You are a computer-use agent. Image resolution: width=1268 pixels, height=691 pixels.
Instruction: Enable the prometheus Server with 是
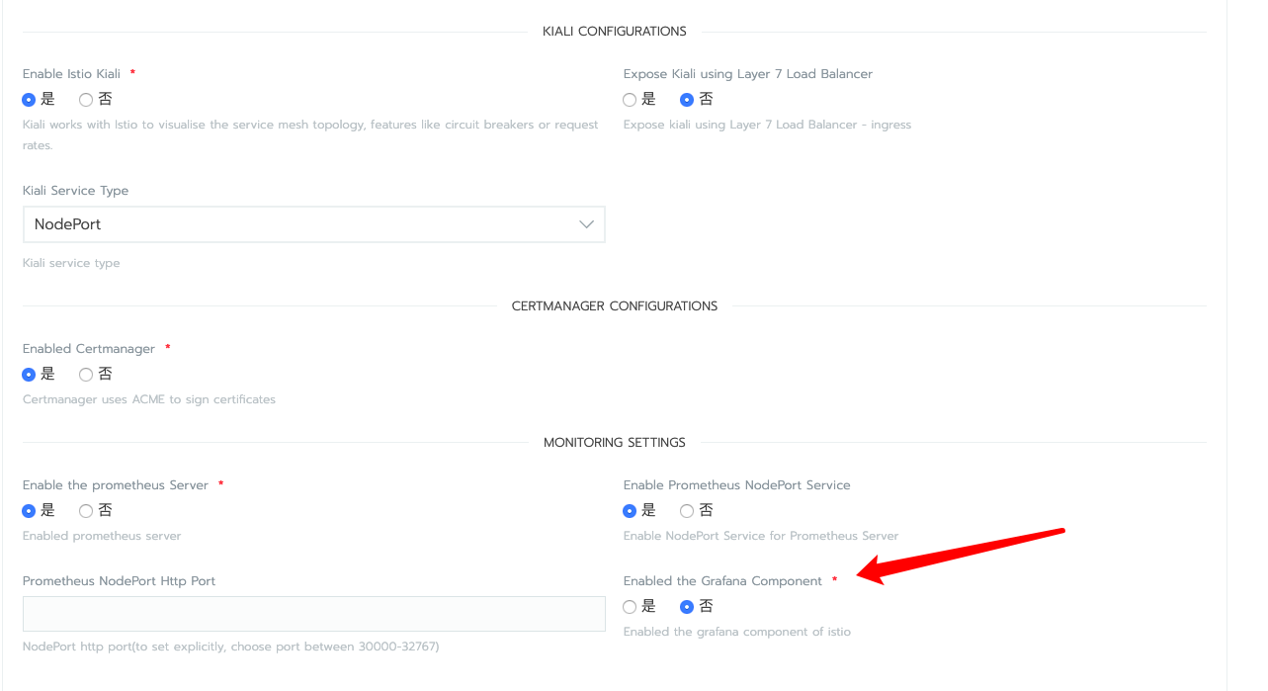tap(29, 511)
